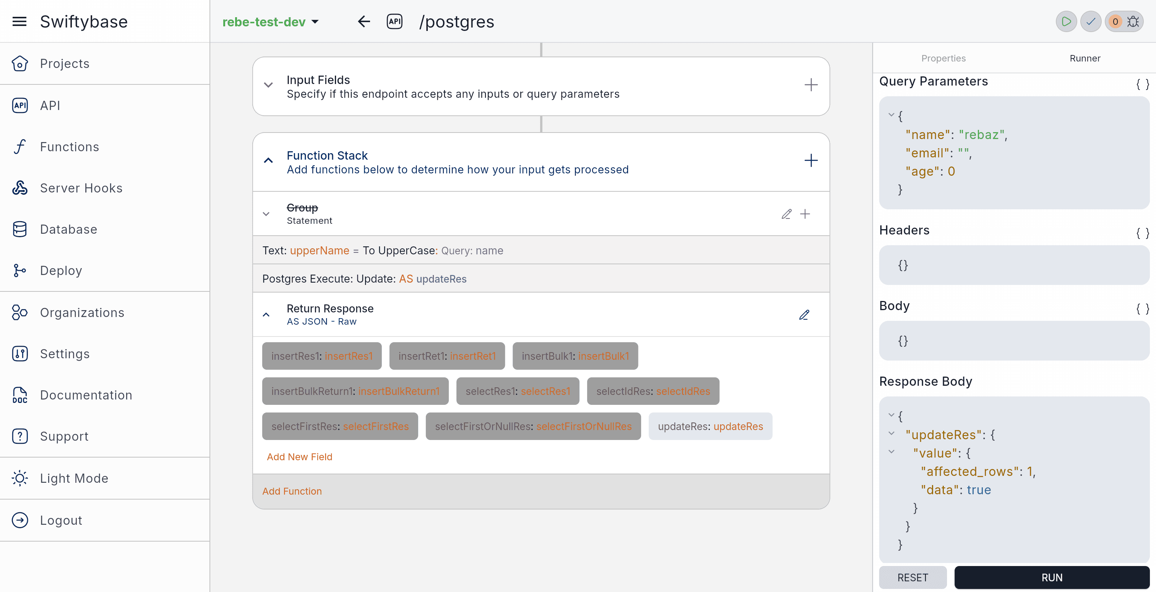Select the updateRes field chip
1156x592 pixels.
pos(710,426)
